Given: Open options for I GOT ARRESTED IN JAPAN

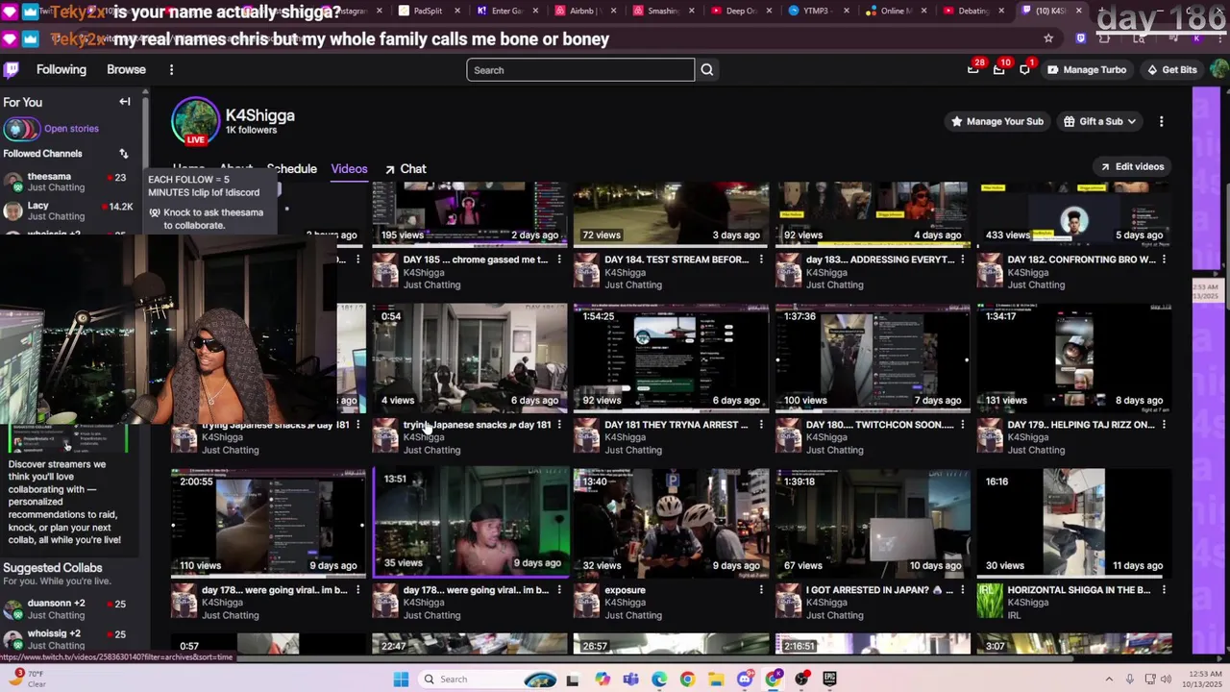Looking at the screenshot, I should (963, 590).
